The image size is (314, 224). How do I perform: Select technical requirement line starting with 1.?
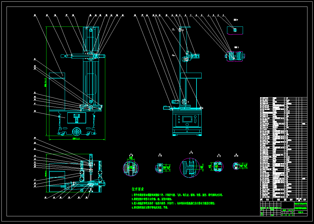point(177,195)
